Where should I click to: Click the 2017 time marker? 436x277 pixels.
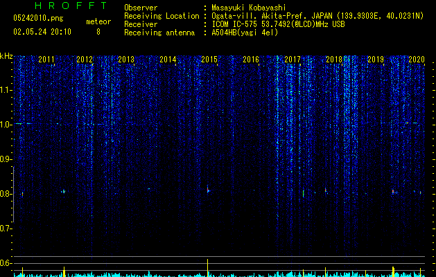coord(293,60)
